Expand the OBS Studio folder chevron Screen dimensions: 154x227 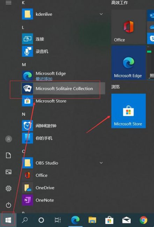[101, 163]
